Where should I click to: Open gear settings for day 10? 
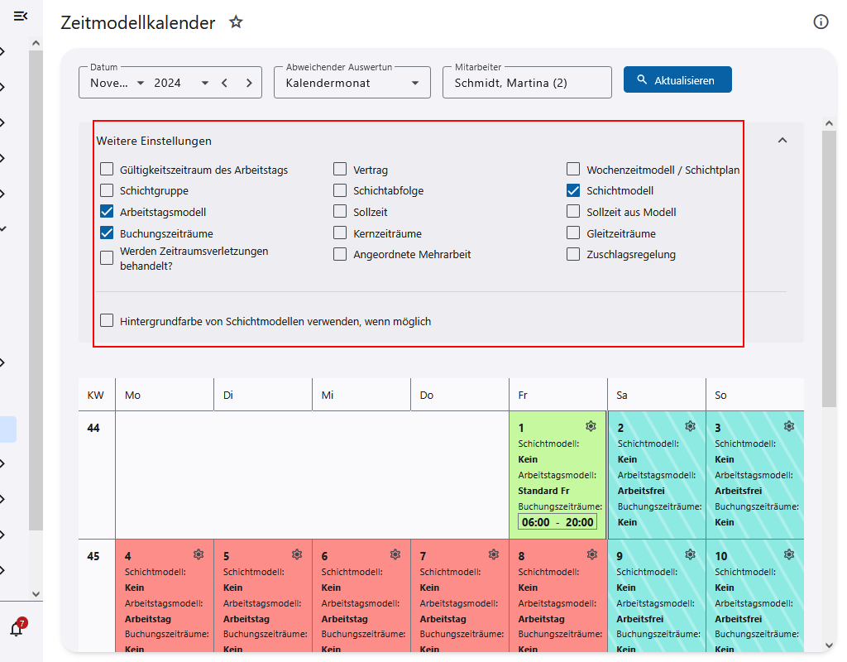(789, 554)
